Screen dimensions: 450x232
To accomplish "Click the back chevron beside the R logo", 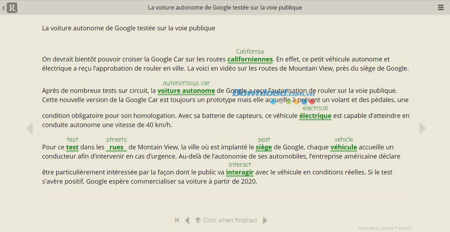I will 4,8.
